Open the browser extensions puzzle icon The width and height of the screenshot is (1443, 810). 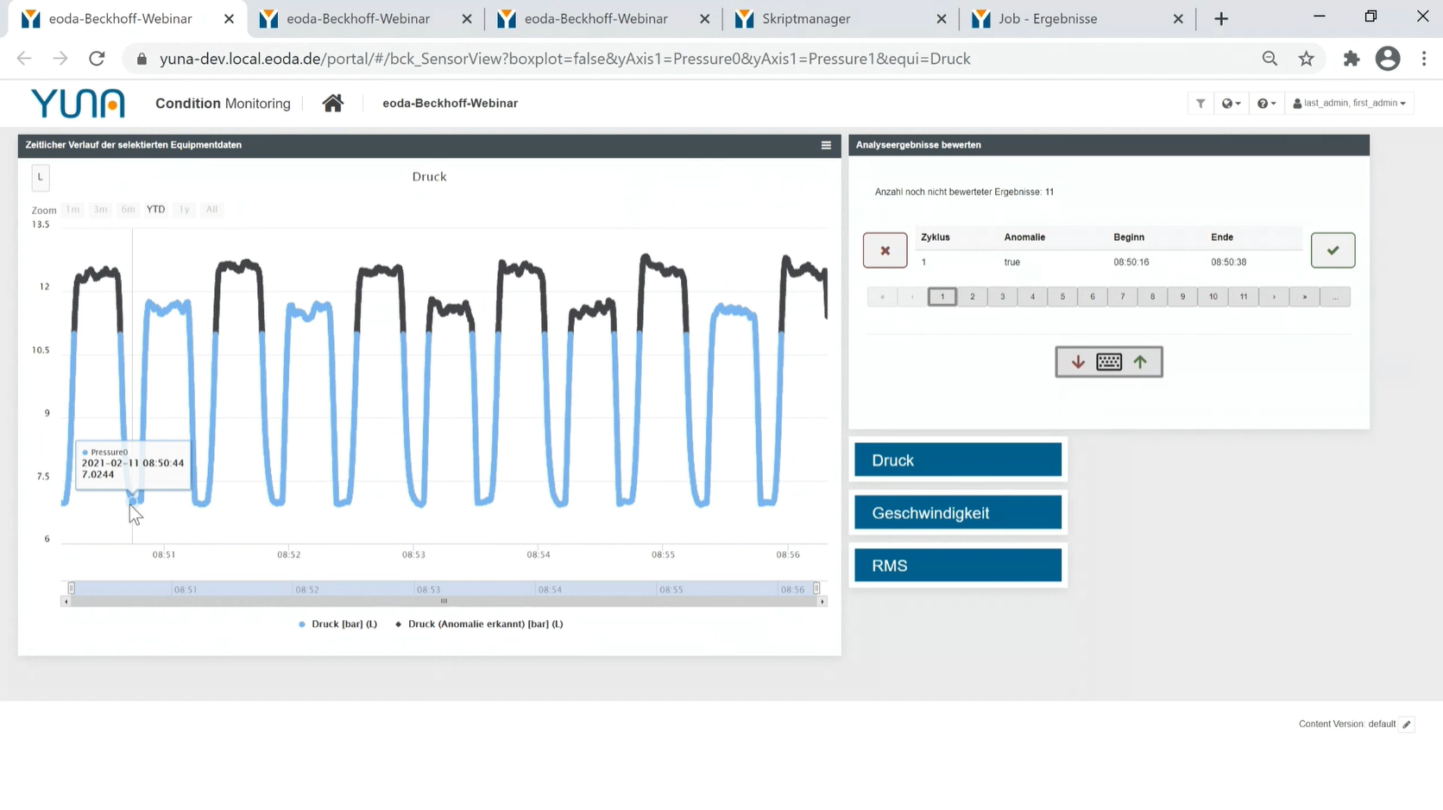click(1352, 59)
